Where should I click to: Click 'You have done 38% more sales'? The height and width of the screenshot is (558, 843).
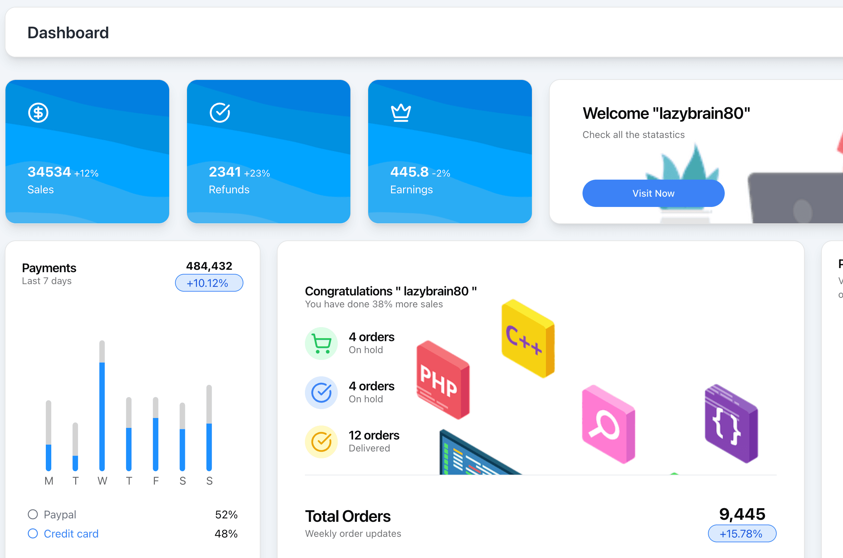374,304
